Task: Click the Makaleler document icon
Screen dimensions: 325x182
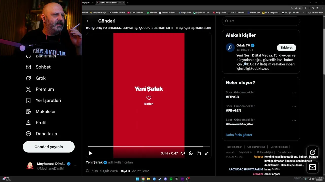Action: pyautogui.click(x=28, y=111)
